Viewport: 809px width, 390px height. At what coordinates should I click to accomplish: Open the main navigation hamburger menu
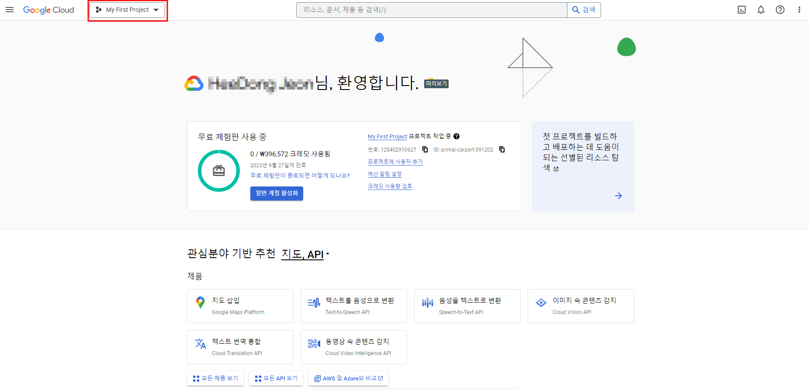click(10, 10)
